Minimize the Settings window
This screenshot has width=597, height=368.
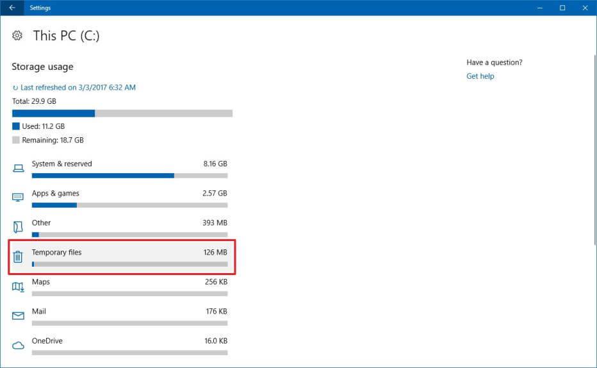coord(539,8)
